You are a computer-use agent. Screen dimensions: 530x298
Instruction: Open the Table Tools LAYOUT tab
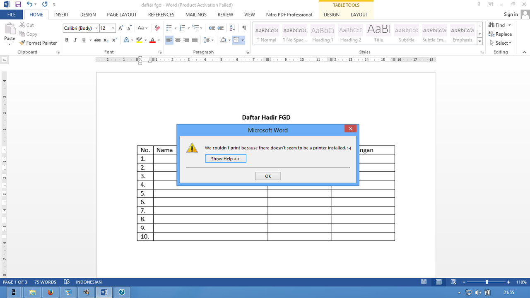point(359,14)
